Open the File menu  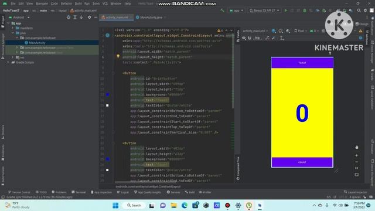(x=13, y=4)
